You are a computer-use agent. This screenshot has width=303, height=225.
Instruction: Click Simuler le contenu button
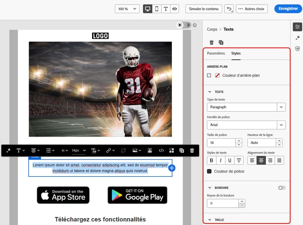(204, 9)
